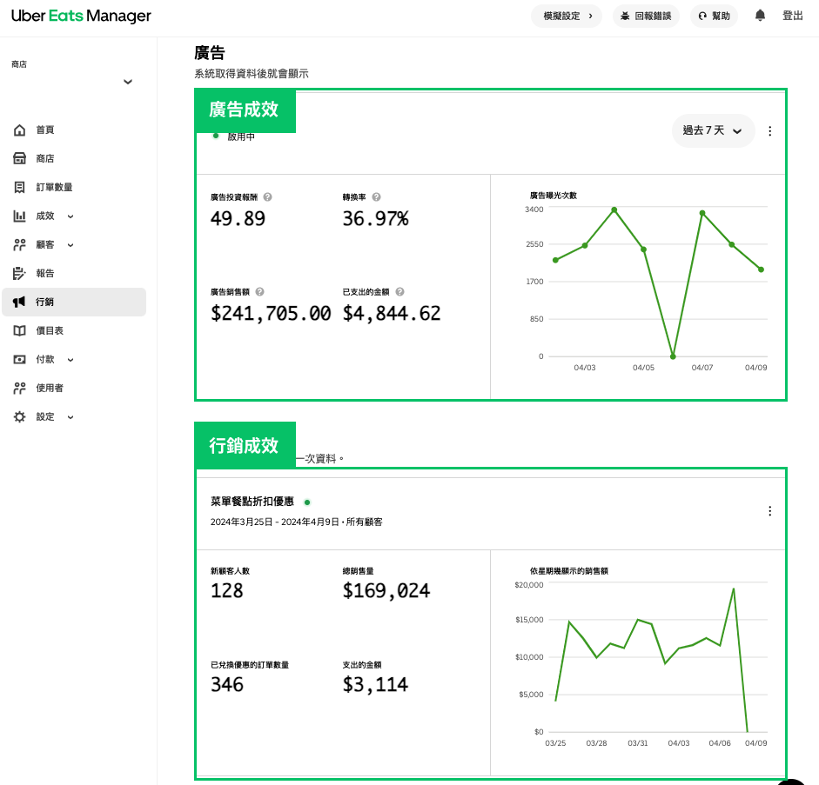Image resolution: width=819 pixels, height=785 pixels.
Task: Click the 訂單數量 orders icon
Action: pos(20,188)
